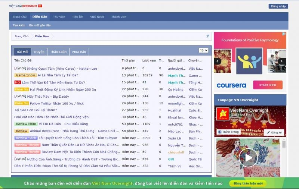Open the VNO News menu item

coord(97,17)
